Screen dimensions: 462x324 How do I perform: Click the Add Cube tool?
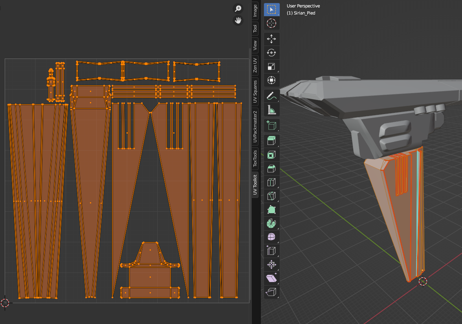tap(271, 126)
